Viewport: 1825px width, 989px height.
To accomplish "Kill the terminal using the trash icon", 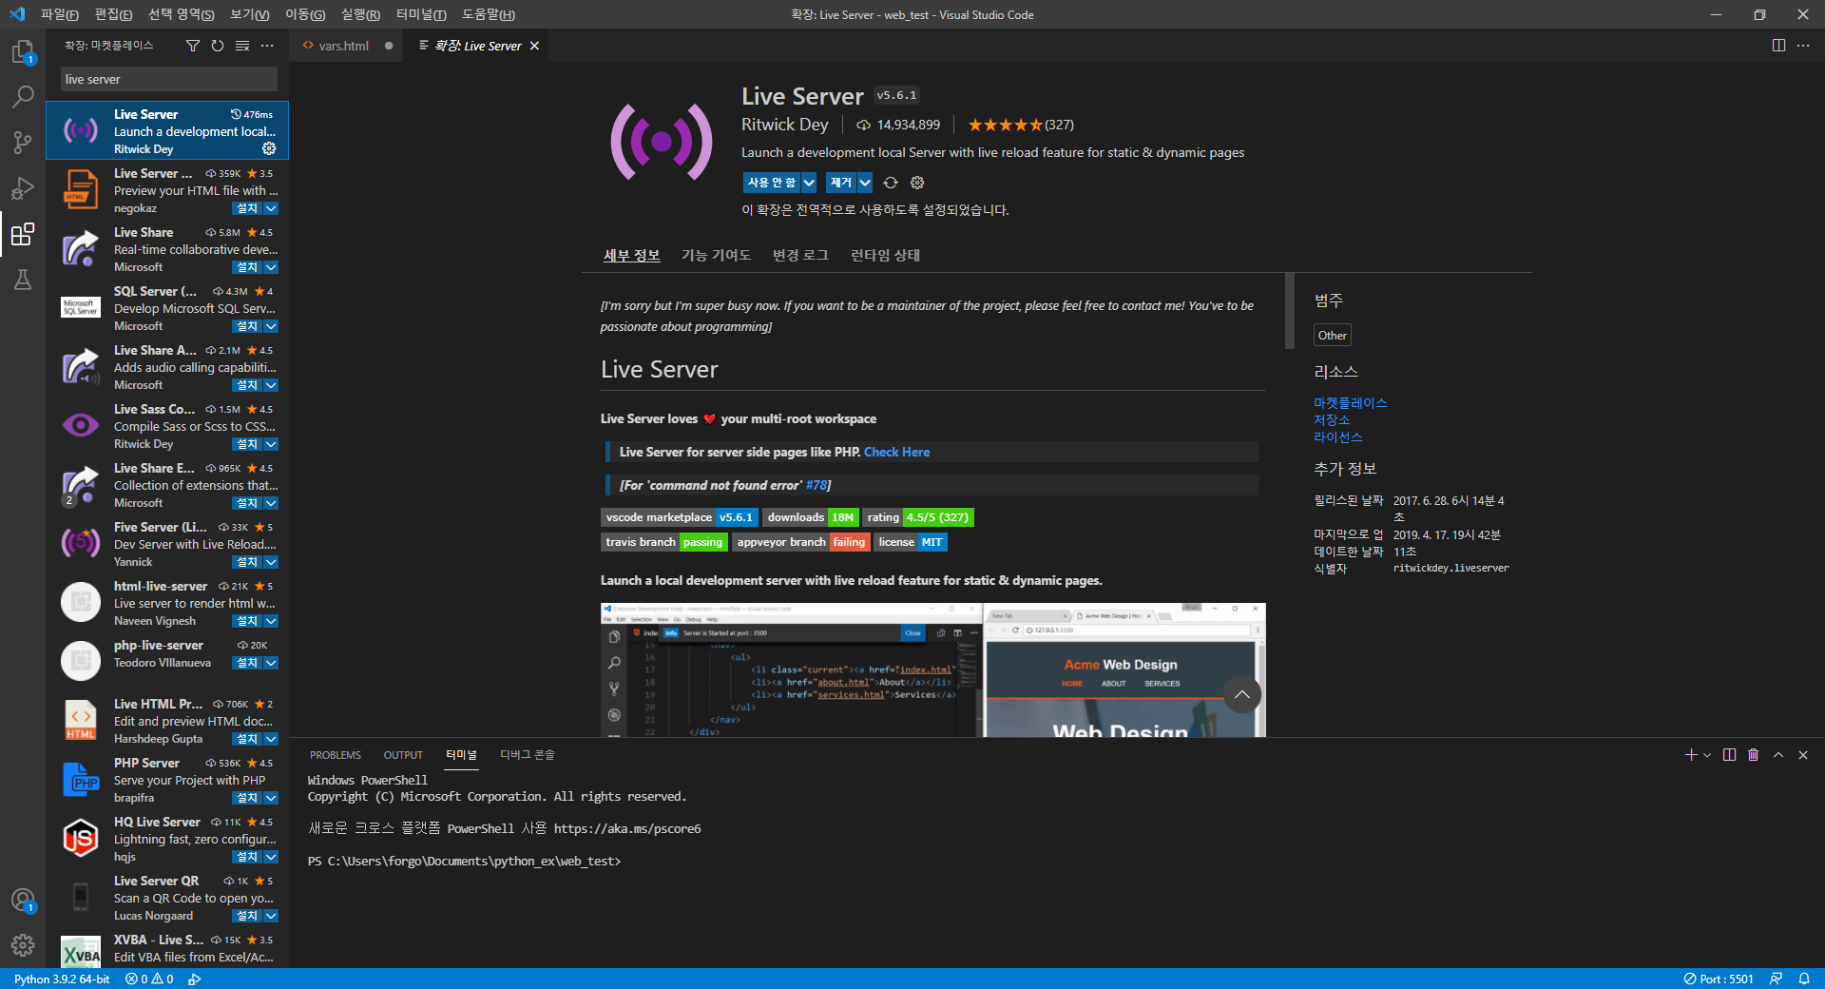I will [1753, 754].
